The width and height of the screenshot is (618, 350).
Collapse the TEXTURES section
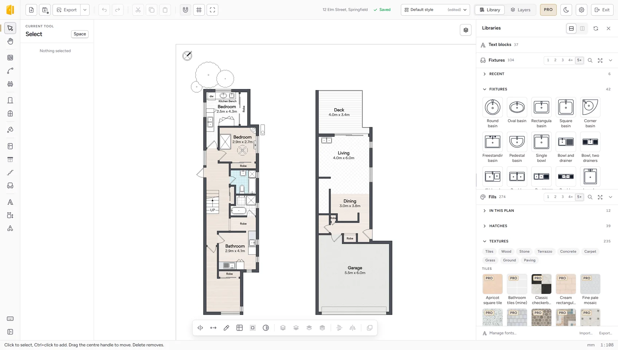click(547, 241)
